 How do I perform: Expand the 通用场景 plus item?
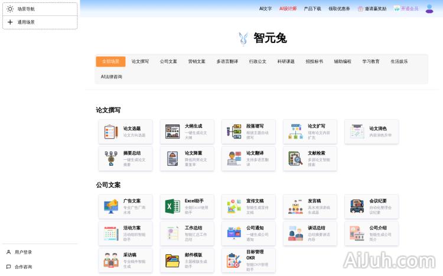[40, 22]
